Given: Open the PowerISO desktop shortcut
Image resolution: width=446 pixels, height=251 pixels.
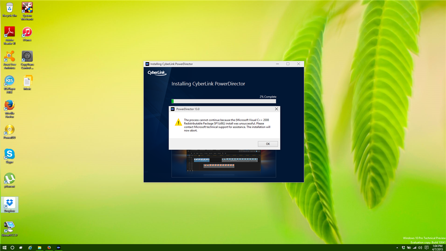Looking at the screenshot, I should pyautogui.click(x=10, y=132).
